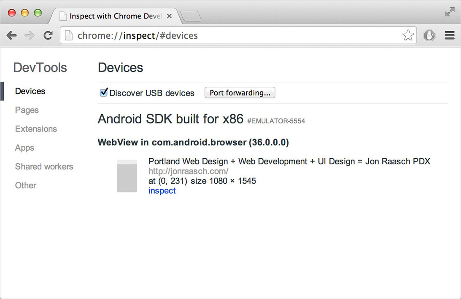Bookmark this page with the star icon
Screen dimensions: 461x299
click(408, 35)
